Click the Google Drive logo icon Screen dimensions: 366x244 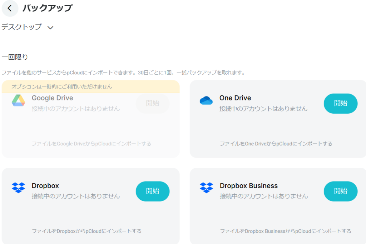point(19,100)
